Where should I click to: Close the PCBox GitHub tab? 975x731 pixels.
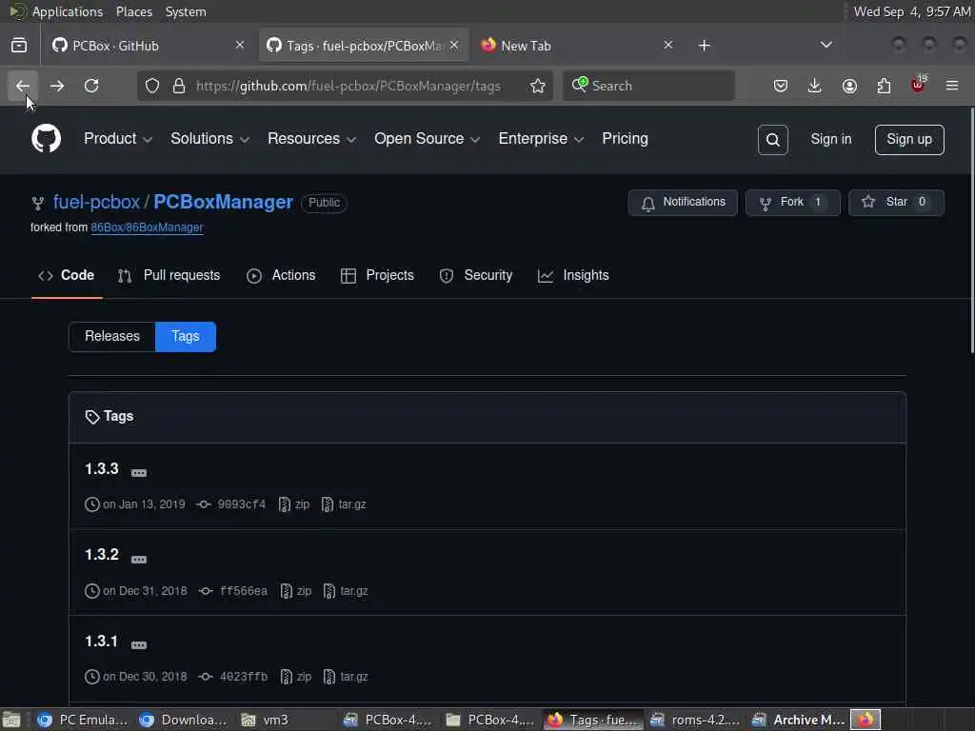(239, 46)
